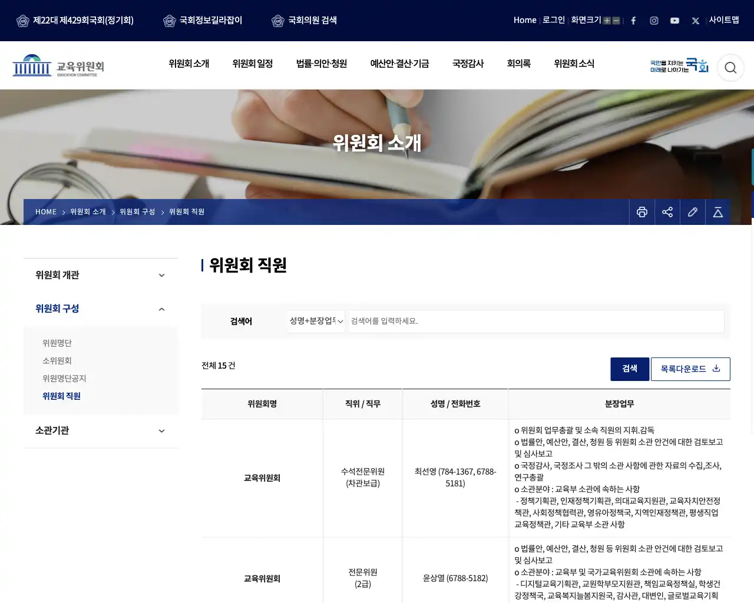This screenshot has height=603, width=754.
Task: Decrease screen size with minus icon
Action: (616, 21)
